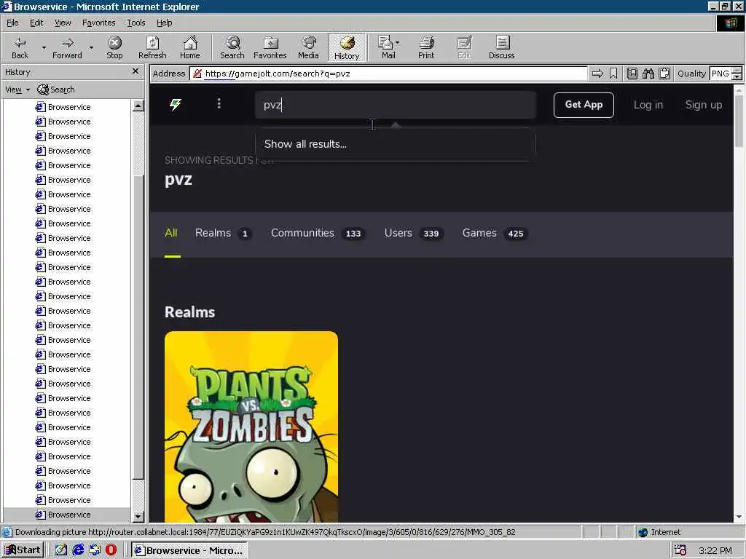Click the 3:22 PM clock
746x559 pixels.
(x=715, y=550)
